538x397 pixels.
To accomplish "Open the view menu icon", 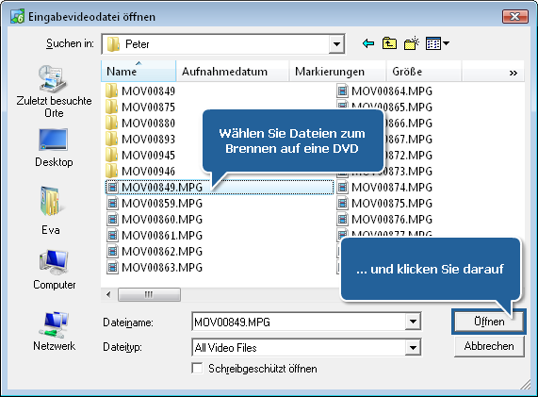I will pos(437,43).
